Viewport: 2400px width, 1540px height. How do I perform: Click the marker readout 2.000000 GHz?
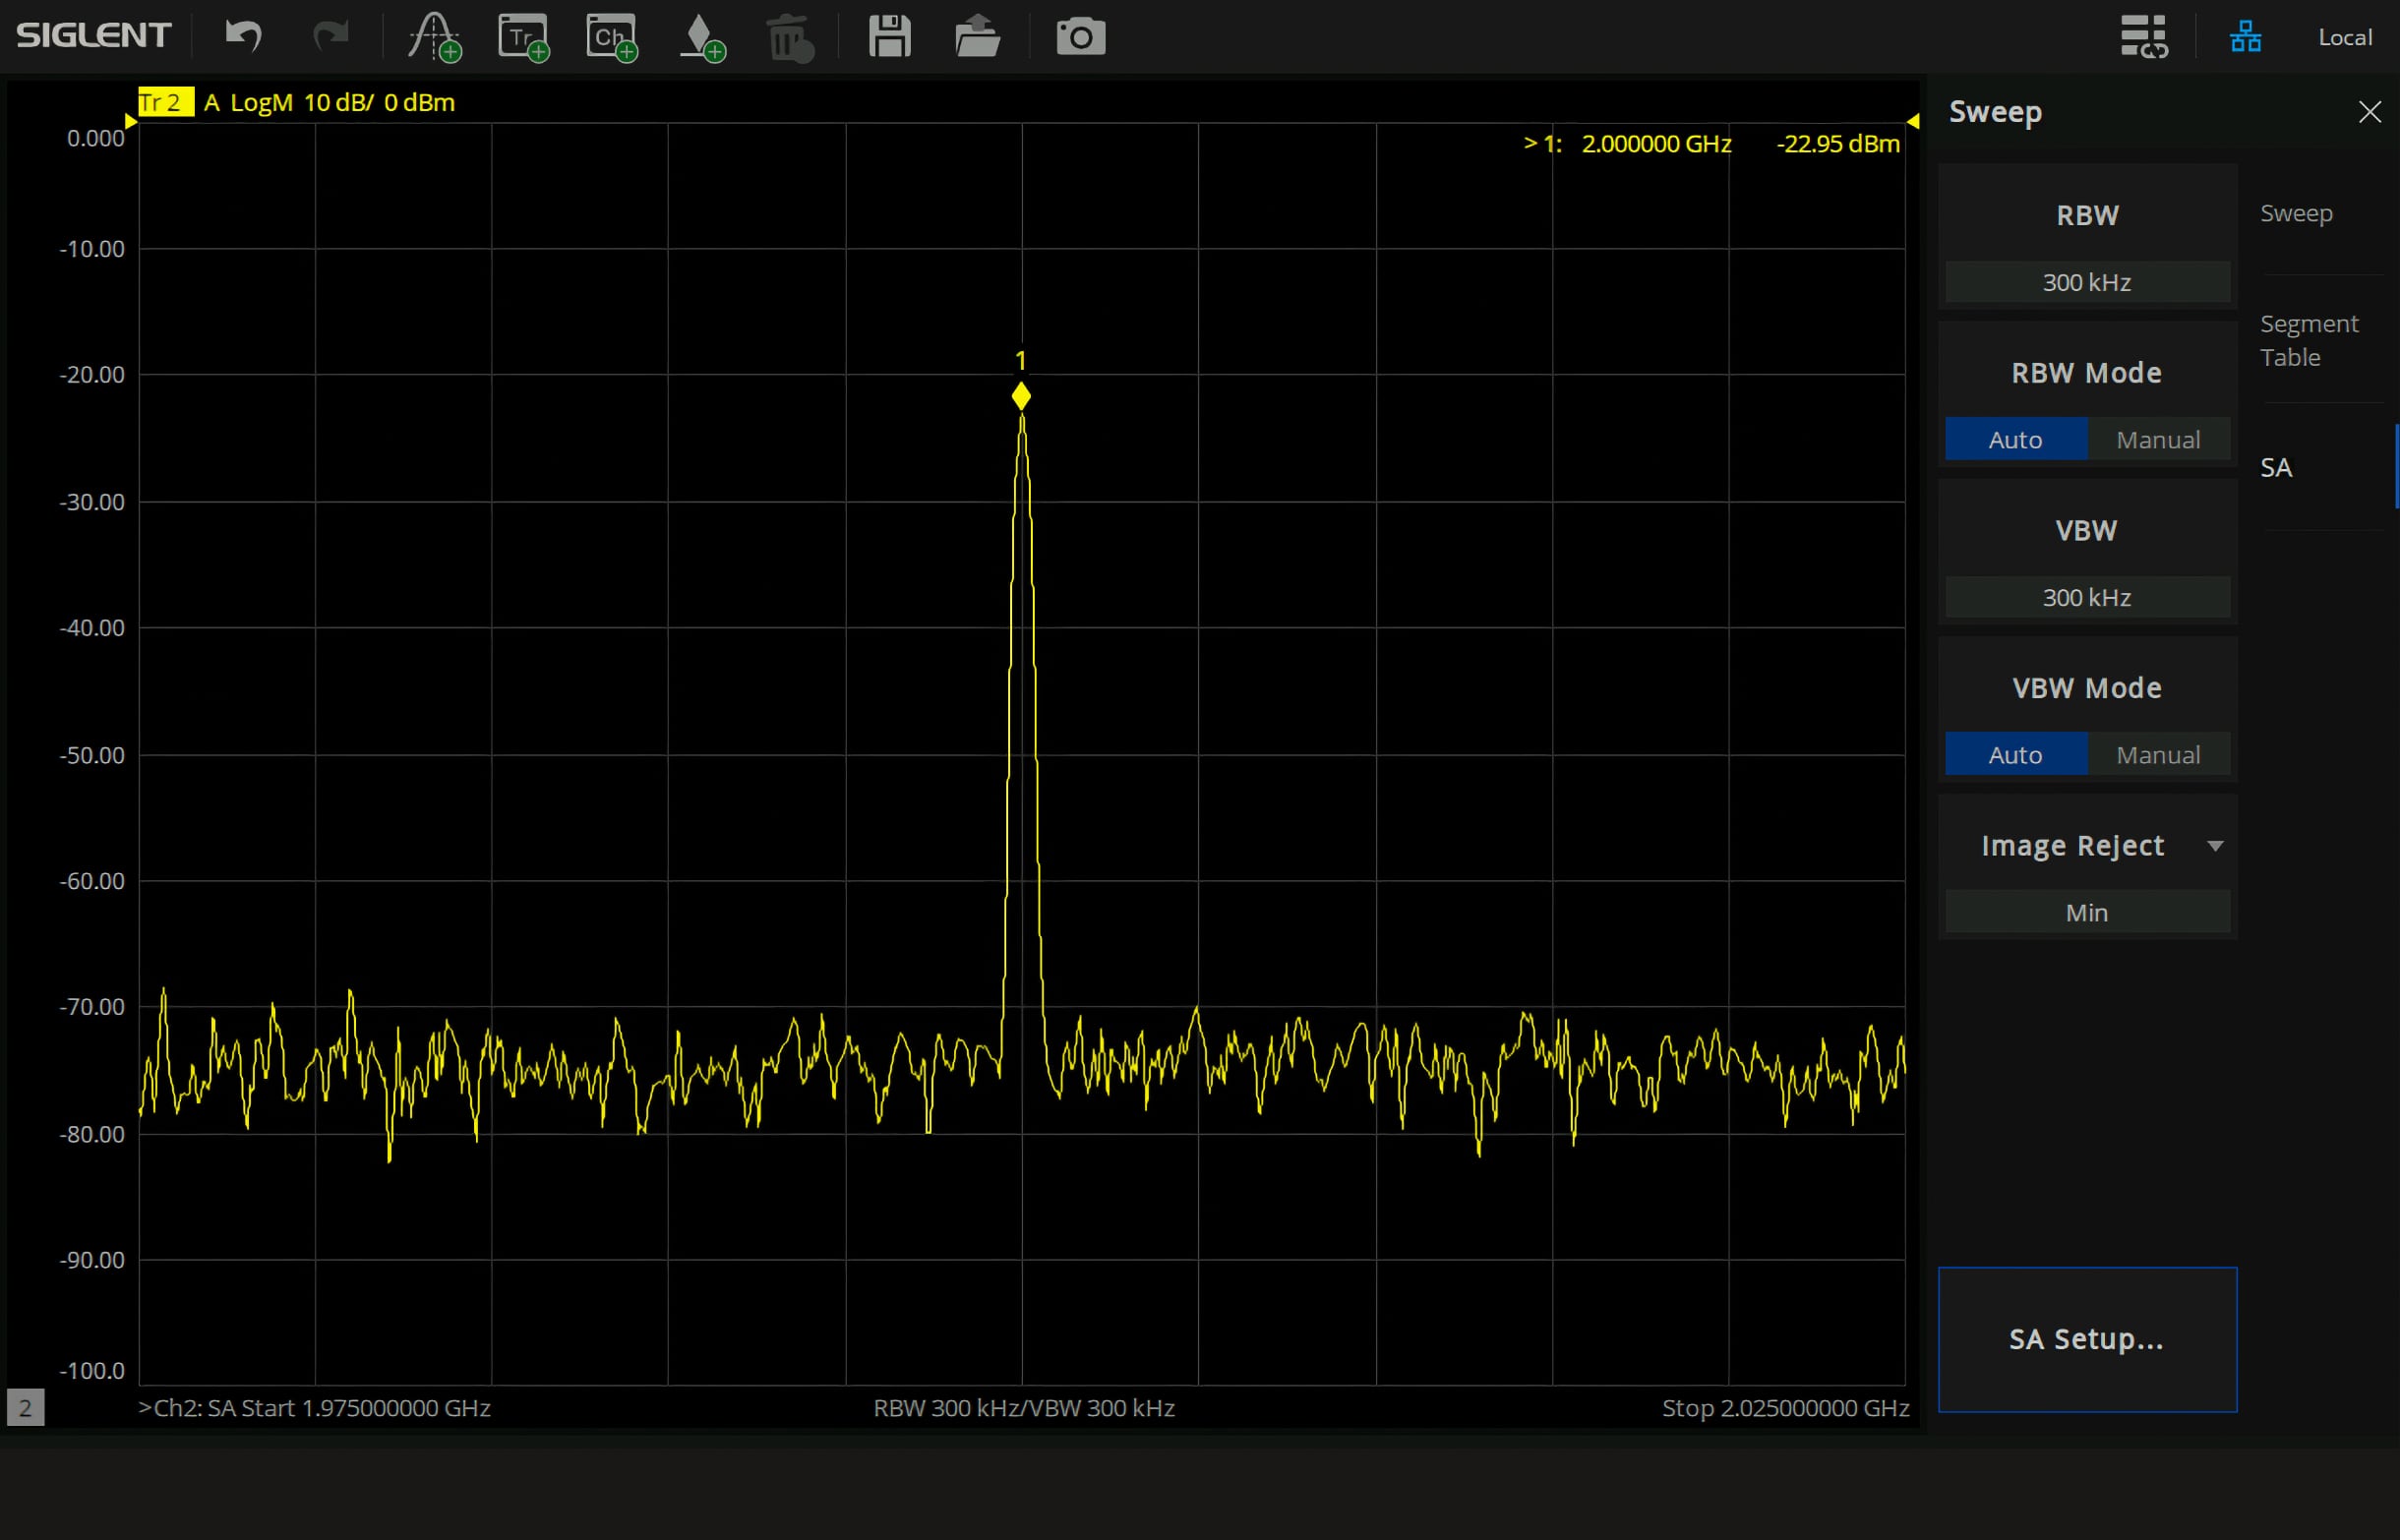(1656, 143)
